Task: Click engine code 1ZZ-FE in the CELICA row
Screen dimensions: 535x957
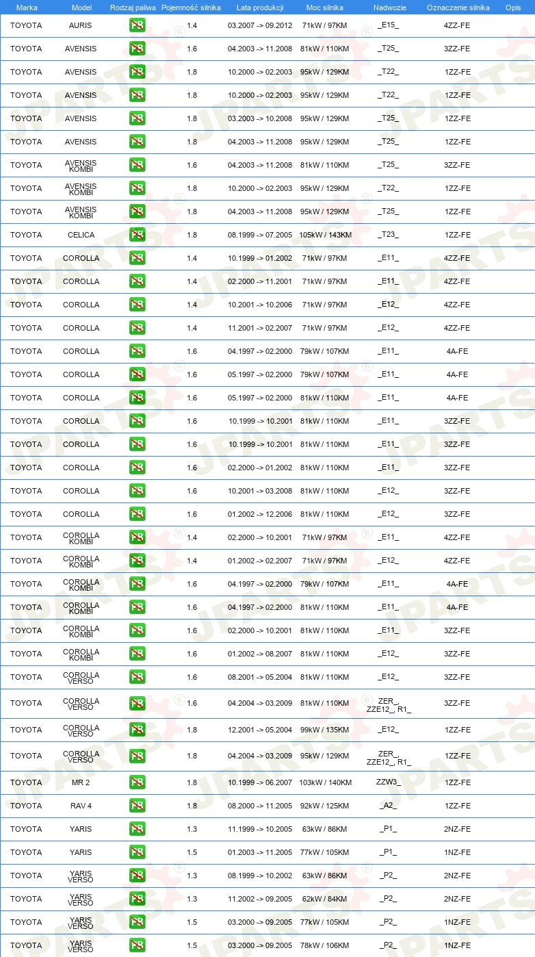Action: coord(457,235)
